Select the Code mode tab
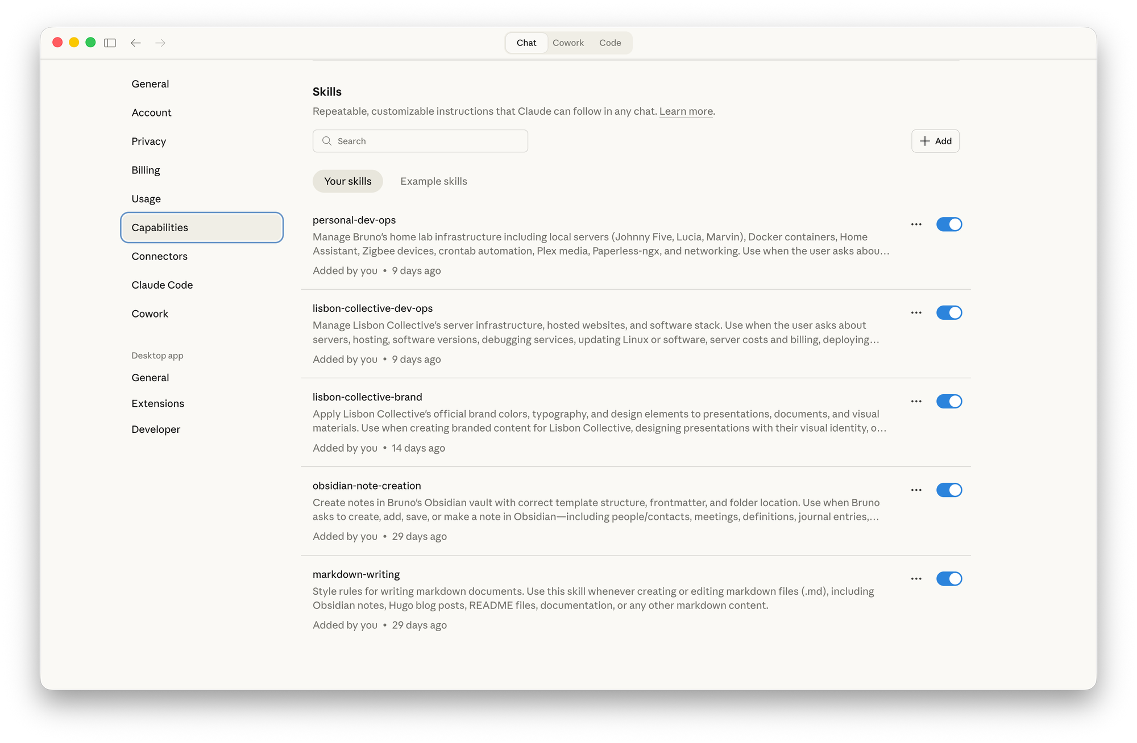 610,43
